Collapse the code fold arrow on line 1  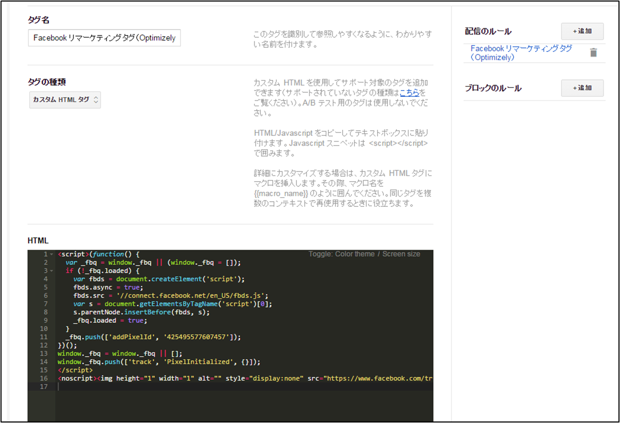pos(52,254)
